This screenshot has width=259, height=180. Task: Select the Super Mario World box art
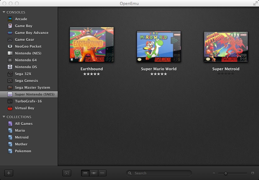coord(159,46)
